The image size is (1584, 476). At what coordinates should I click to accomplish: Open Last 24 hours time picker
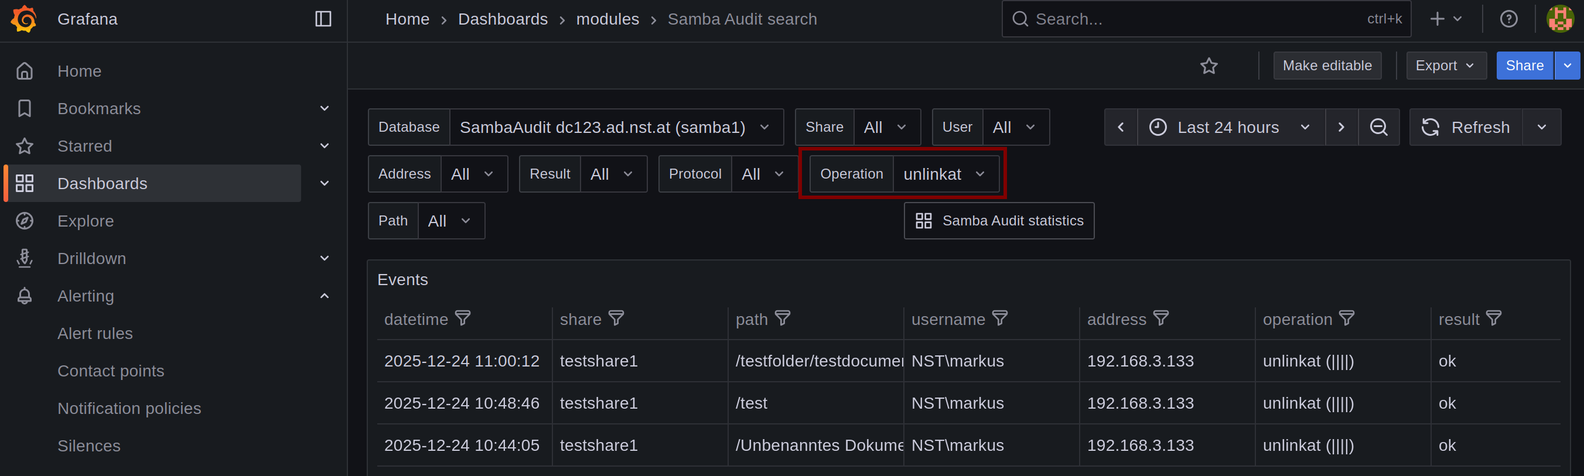coord(1230,127)
